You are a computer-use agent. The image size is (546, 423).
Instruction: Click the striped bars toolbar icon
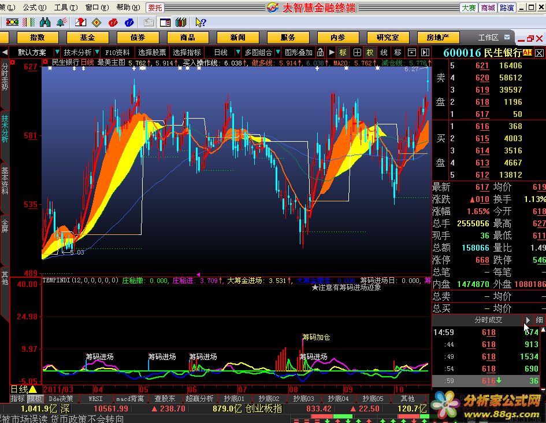(28, 23)
